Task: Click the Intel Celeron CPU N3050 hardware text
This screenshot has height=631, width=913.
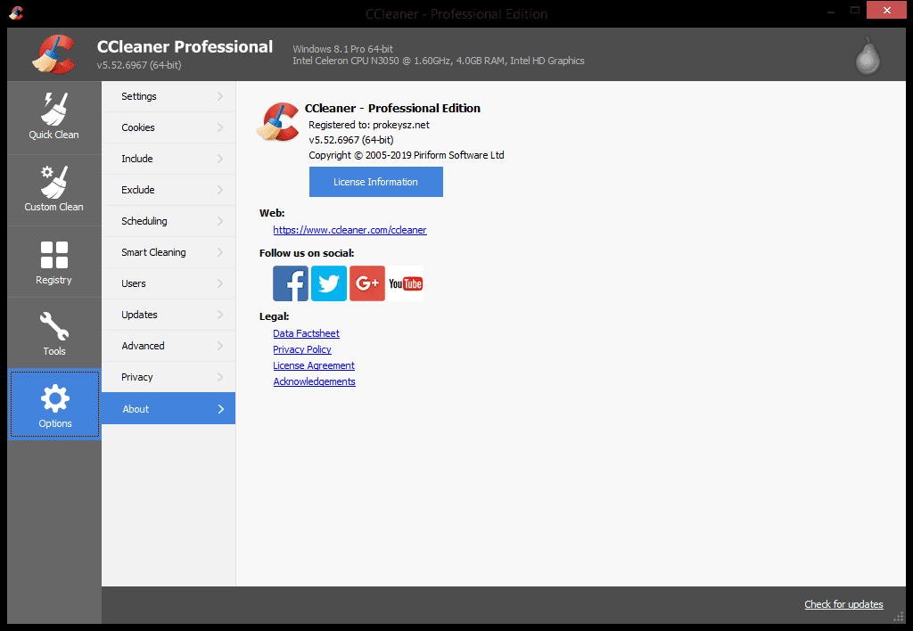Action: point(439,61)
